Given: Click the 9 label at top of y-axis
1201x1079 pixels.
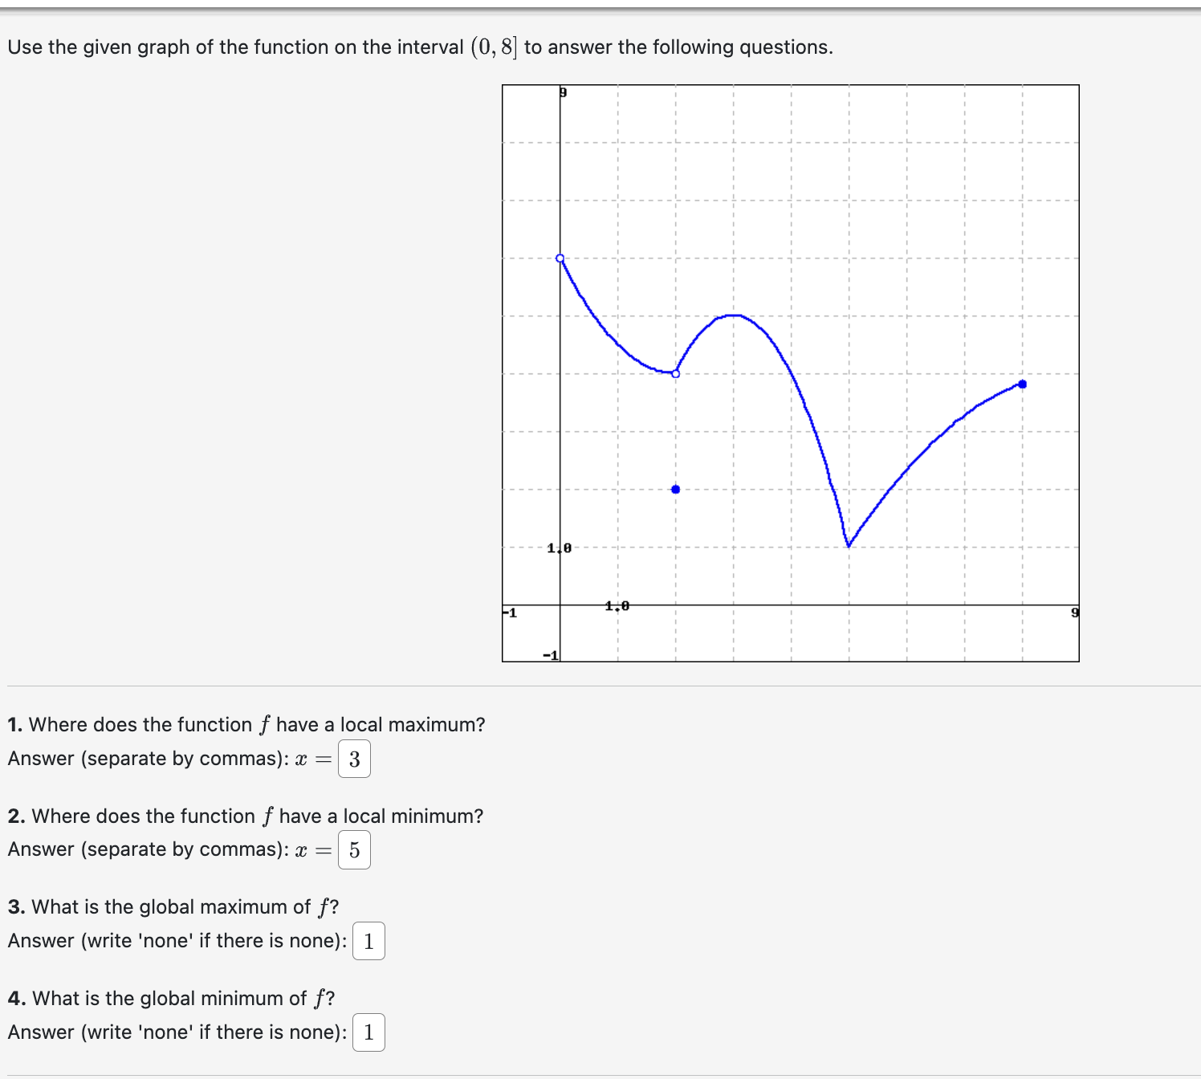Looking at the screenshot, I should (563, 92).
